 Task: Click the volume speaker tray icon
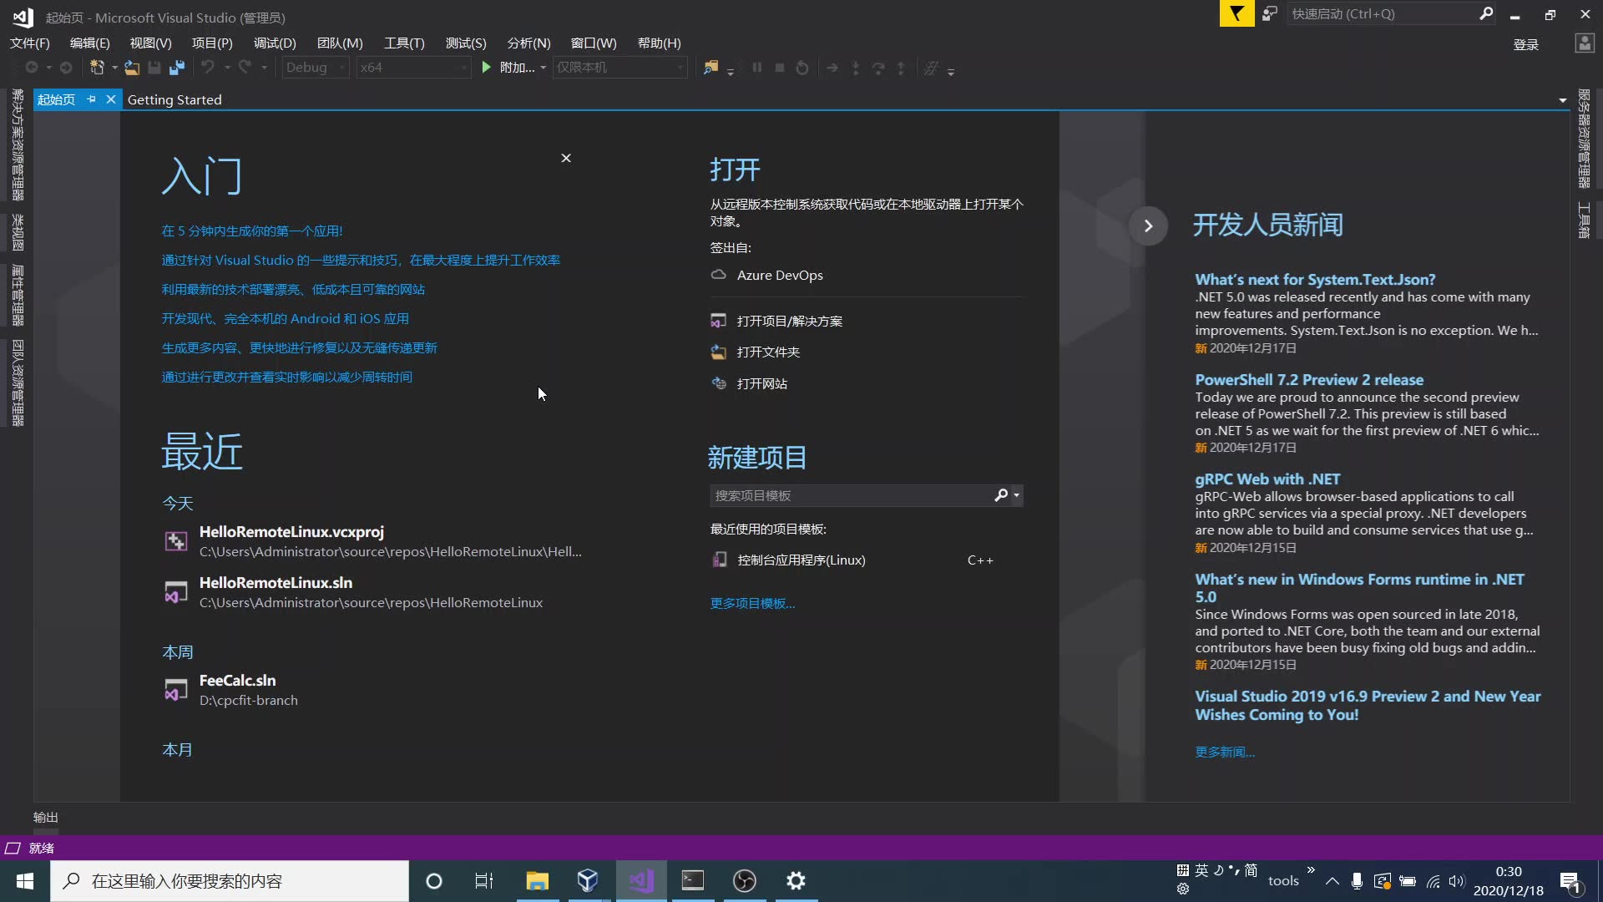point(1457,881)
